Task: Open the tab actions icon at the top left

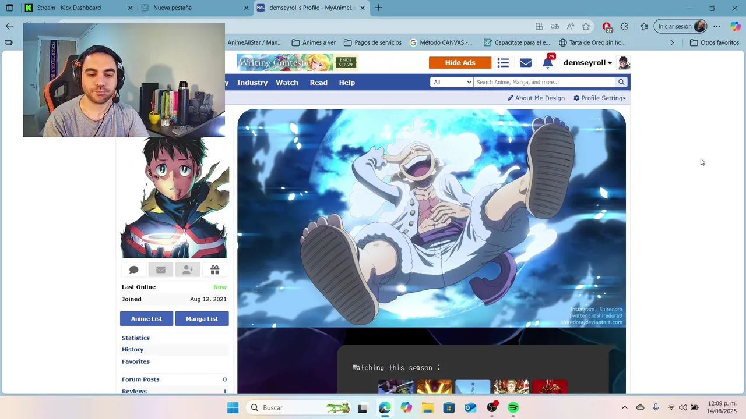Action: click(9, 8)
